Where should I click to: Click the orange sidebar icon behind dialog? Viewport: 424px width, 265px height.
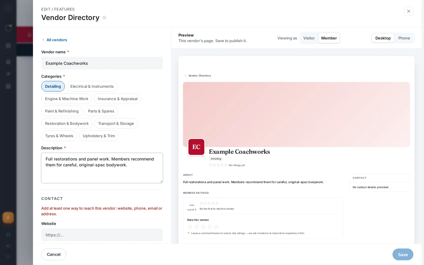[8, 218]
